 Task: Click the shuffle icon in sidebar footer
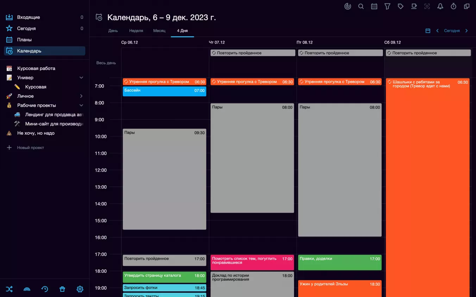(x=9, y=289)
